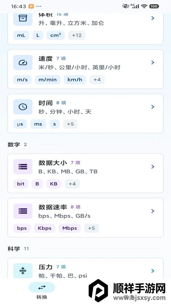Viewport: 171px width, 305px height.
Task: Tap the orange notification icon in status bar
Action: pos(31,6)
